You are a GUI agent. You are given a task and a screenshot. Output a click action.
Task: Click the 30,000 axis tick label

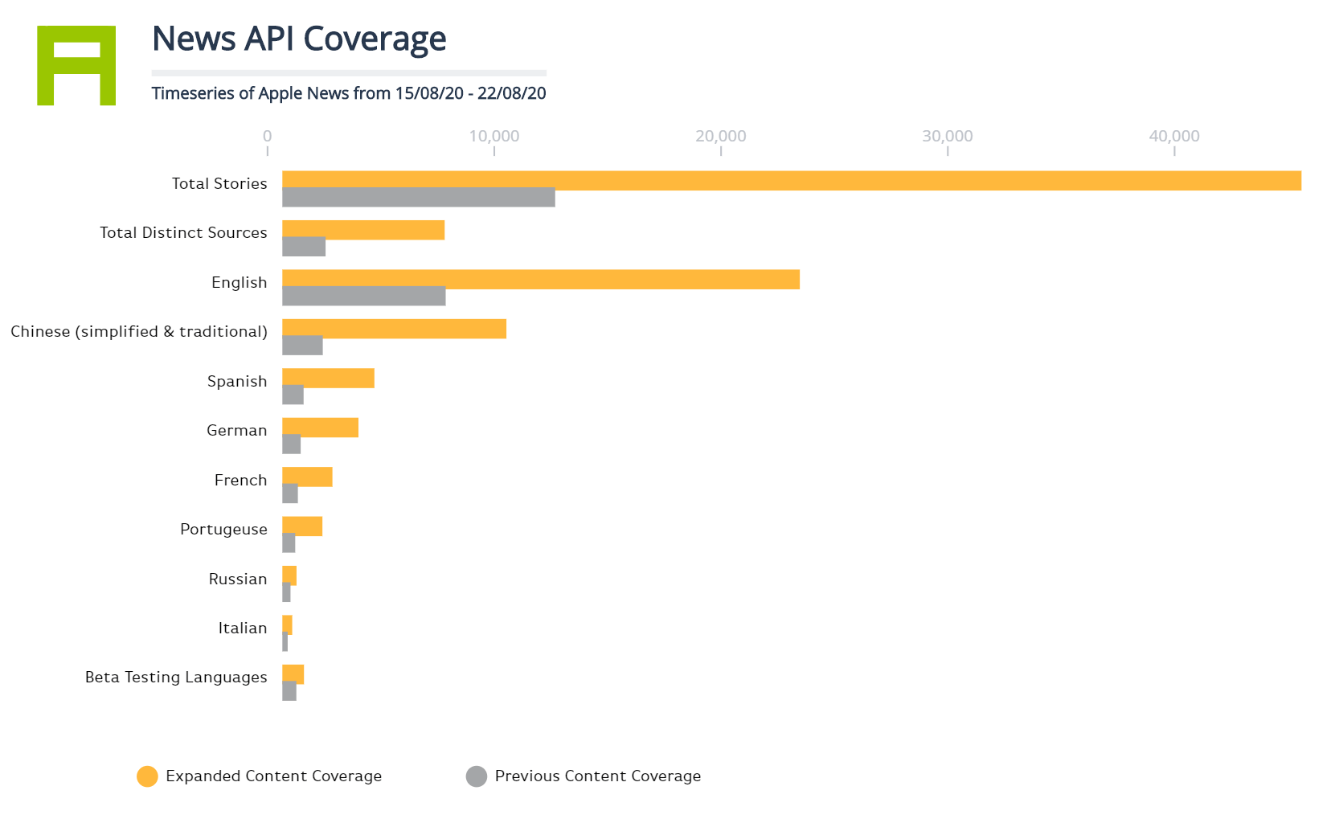pos(948,137)
